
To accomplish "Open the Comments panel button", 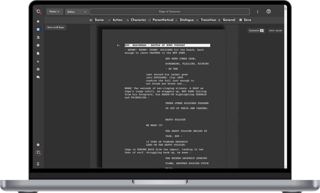I will [256, 31].
